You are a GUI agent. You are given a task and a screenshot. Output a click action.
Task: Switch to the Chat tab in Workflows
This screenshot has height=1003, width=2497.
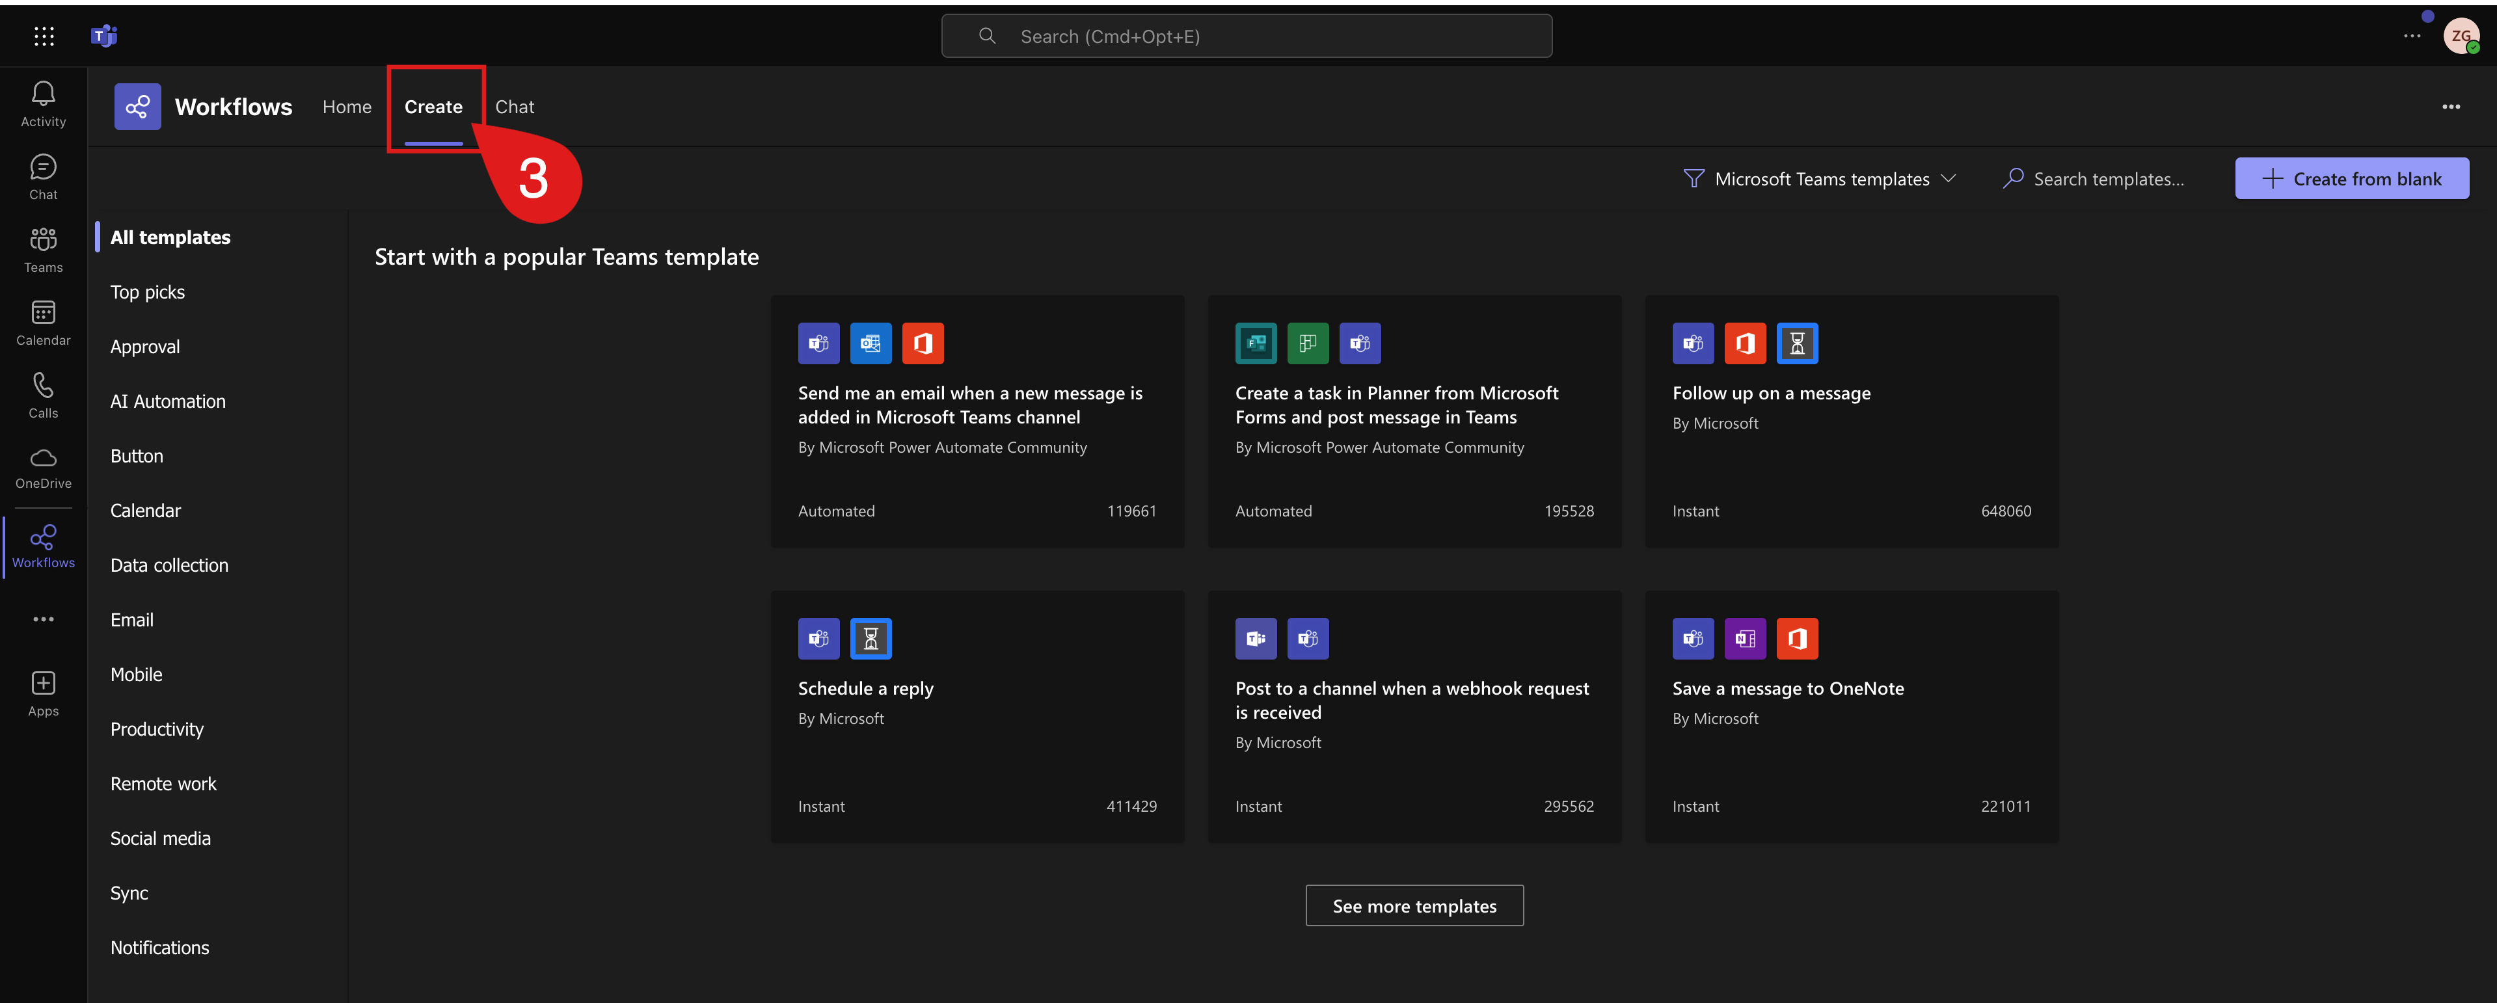515,107
